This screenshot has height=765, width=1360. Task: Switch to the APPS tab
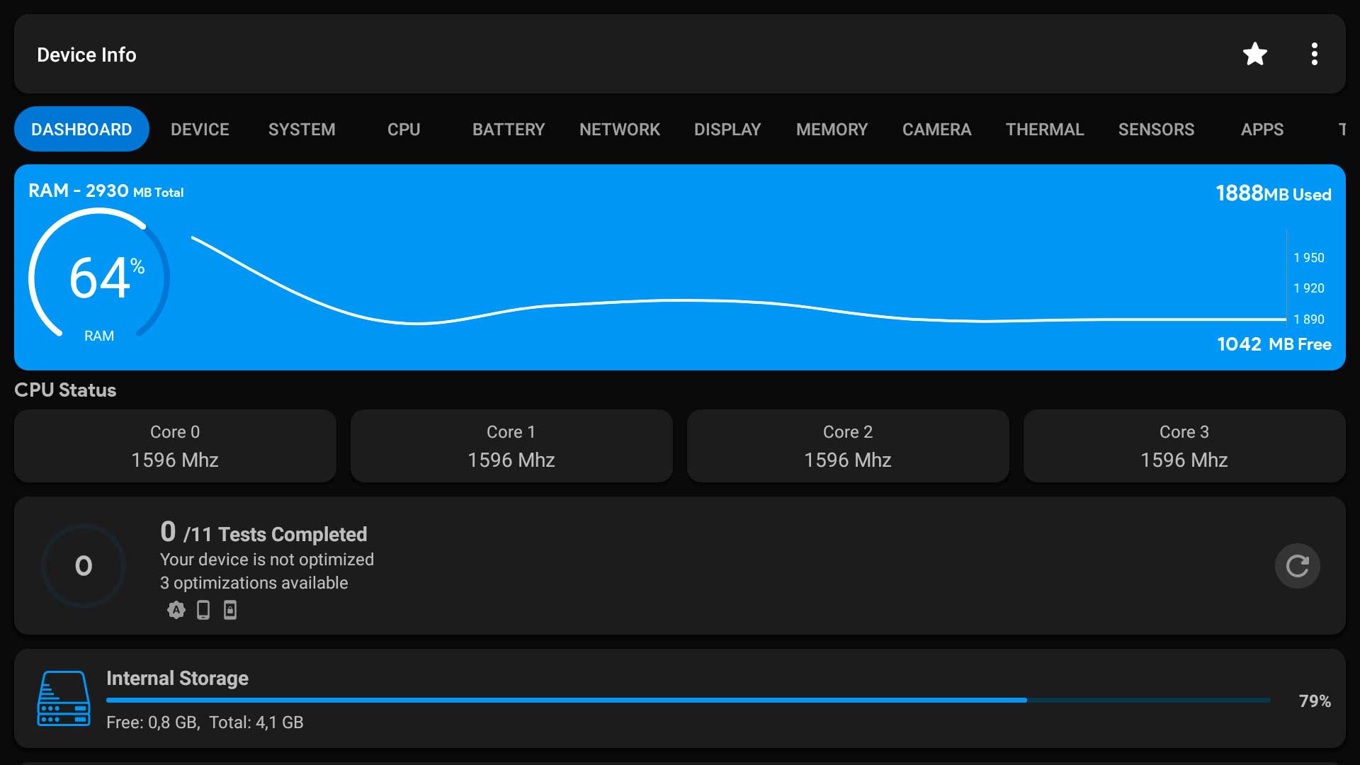tap(1262, 130)
